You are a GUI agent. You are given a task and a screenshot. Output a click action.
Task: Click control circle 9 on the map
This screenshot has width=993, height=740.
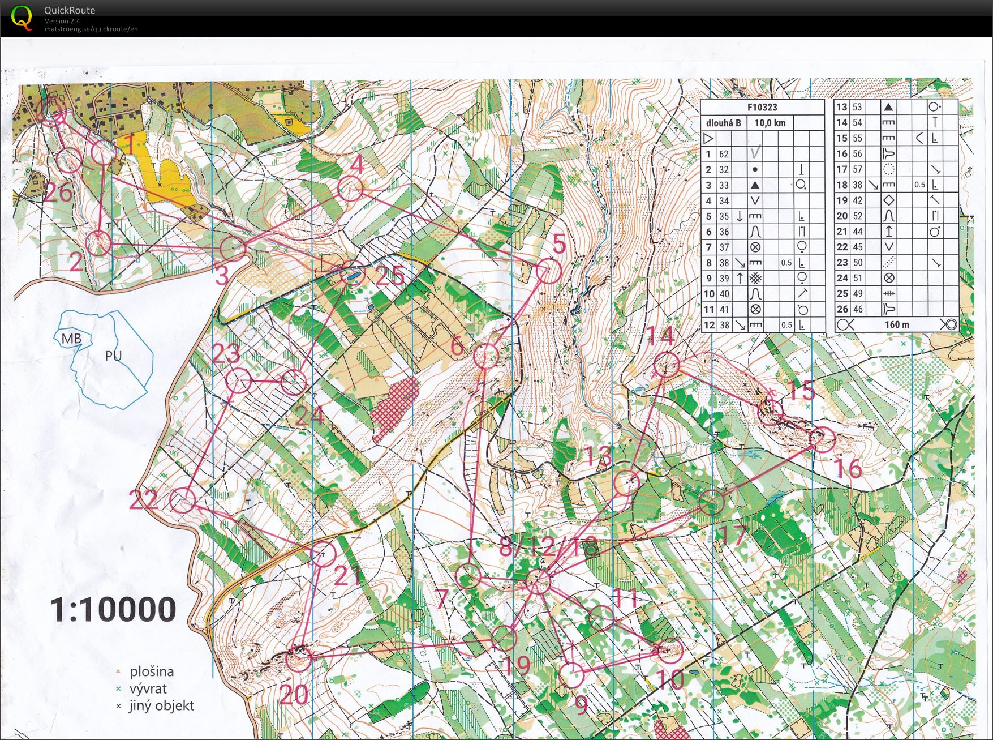coord(571,674)
